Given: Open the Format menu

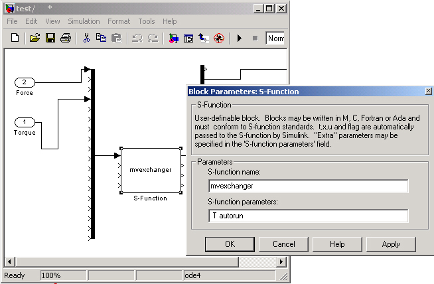Looking at the screenshot, I should pyautogui.click(x=119, y=21).
